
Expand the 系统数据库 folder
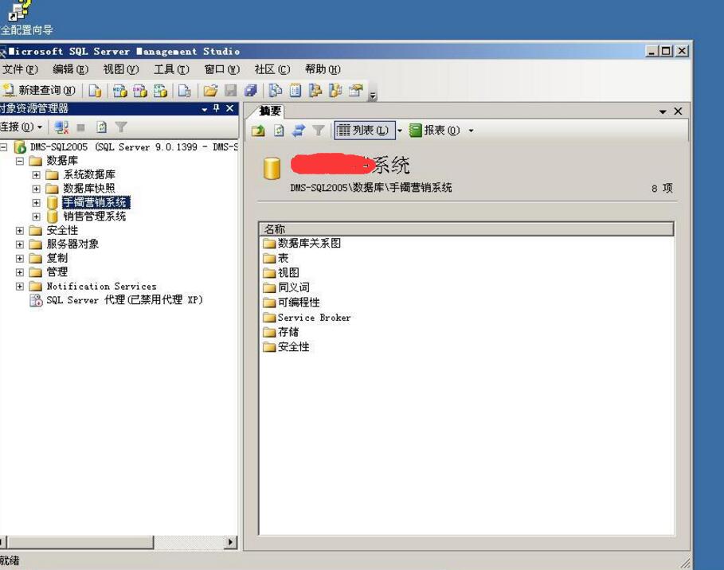(36, 175)
